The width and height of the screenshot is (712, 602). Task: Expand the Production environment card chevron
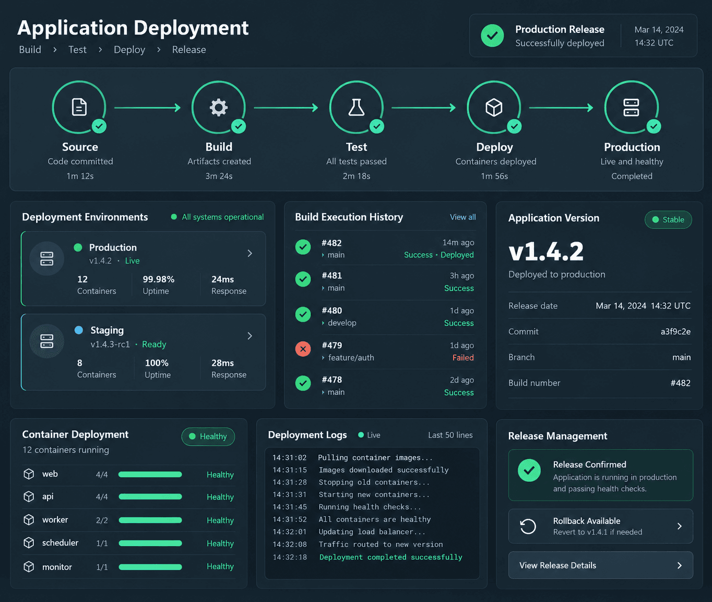250,253
